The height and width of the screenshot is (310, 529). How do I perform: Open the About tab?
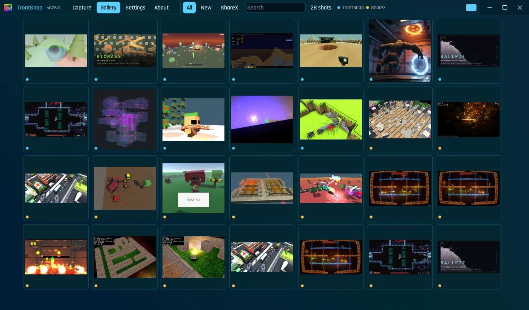click(x=161, y=8)
